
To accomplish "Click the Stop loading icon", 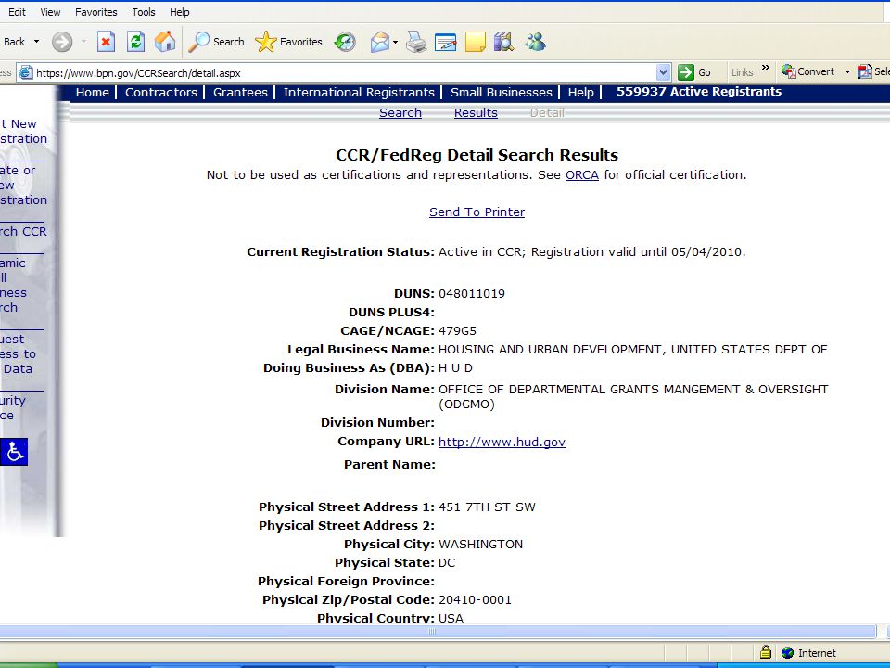I will (106, 42).
